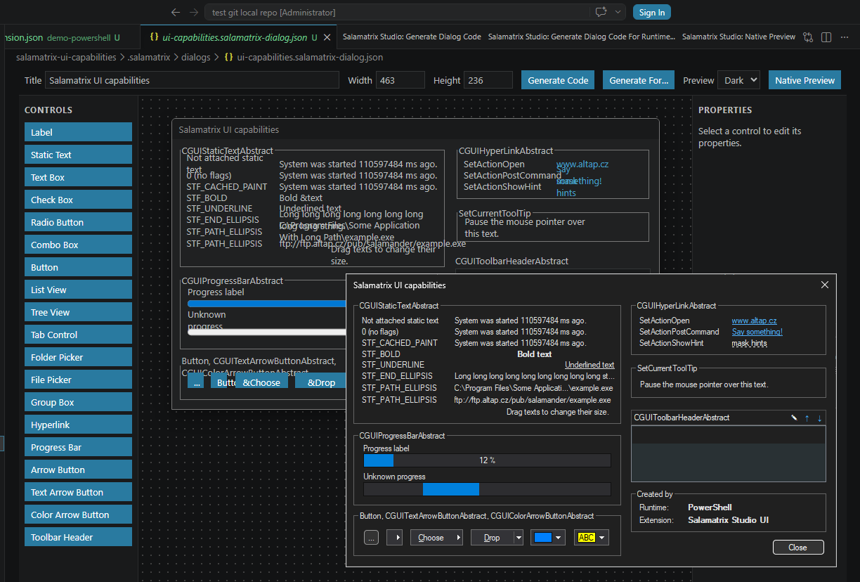The width and height of the screenshot is (860, 582).
Task: Add a Tree View control
Action: point(78,312)
